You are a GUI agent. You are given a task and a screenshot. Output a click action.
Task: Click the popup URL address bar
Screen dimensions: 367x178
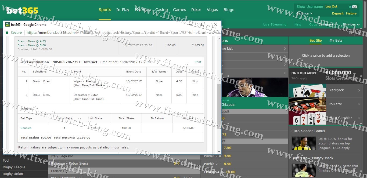(x=123, y=32)
